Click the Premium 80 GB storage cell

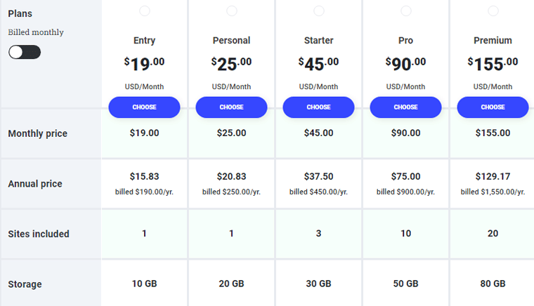[493, 284]
